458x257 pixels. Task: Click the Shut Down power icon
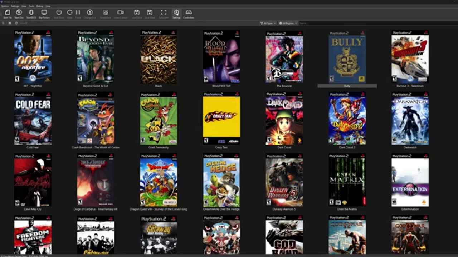click(59, 12)
